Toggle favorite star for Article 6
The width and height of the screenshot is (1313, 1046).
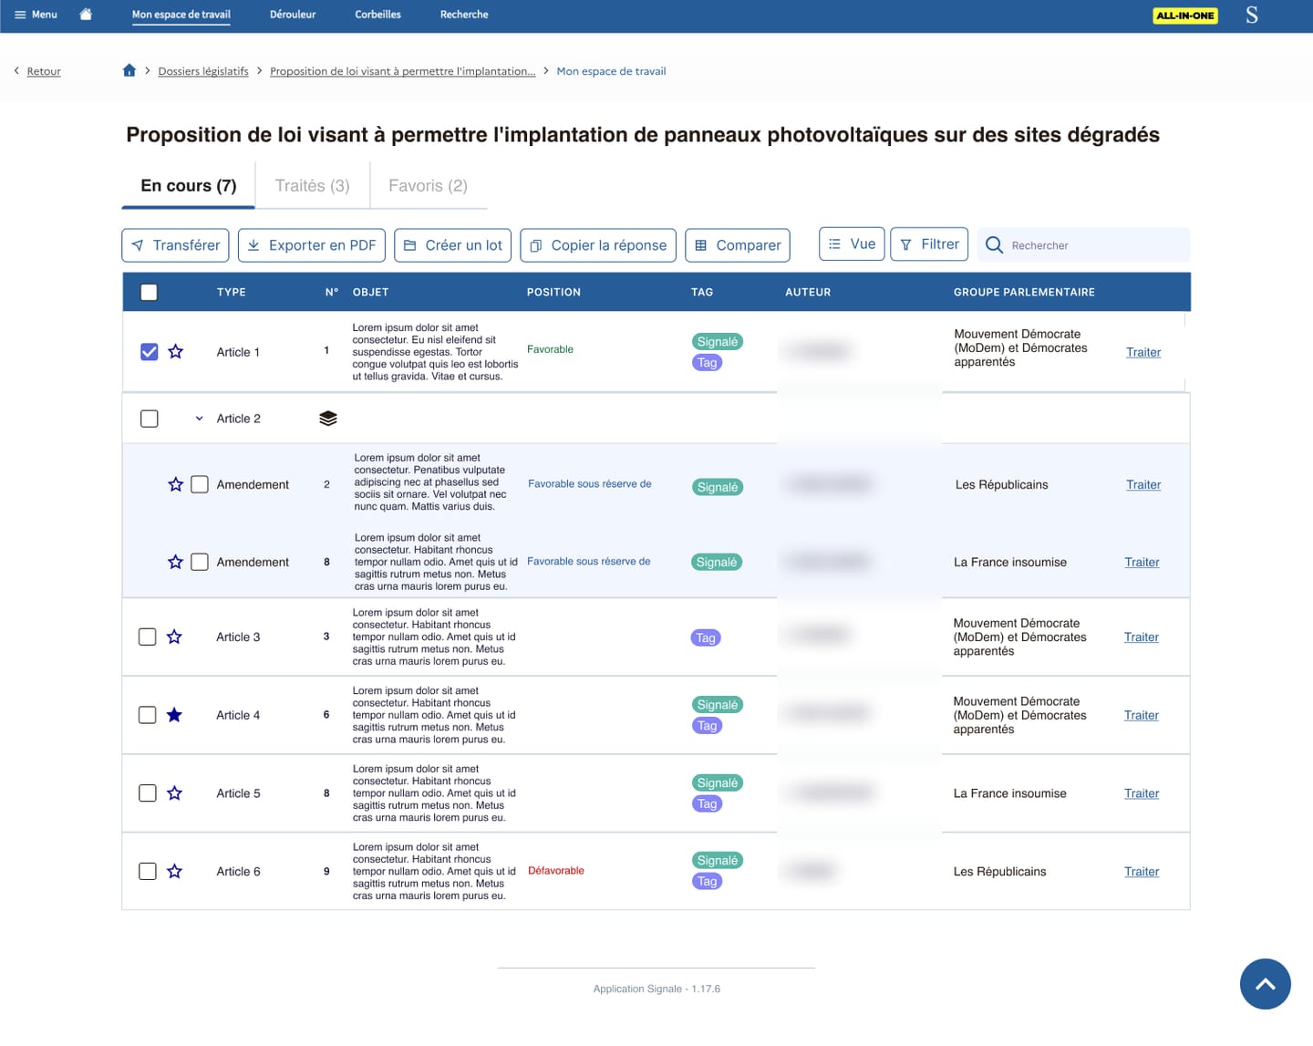pyautogui.click(x=174, y=871)
